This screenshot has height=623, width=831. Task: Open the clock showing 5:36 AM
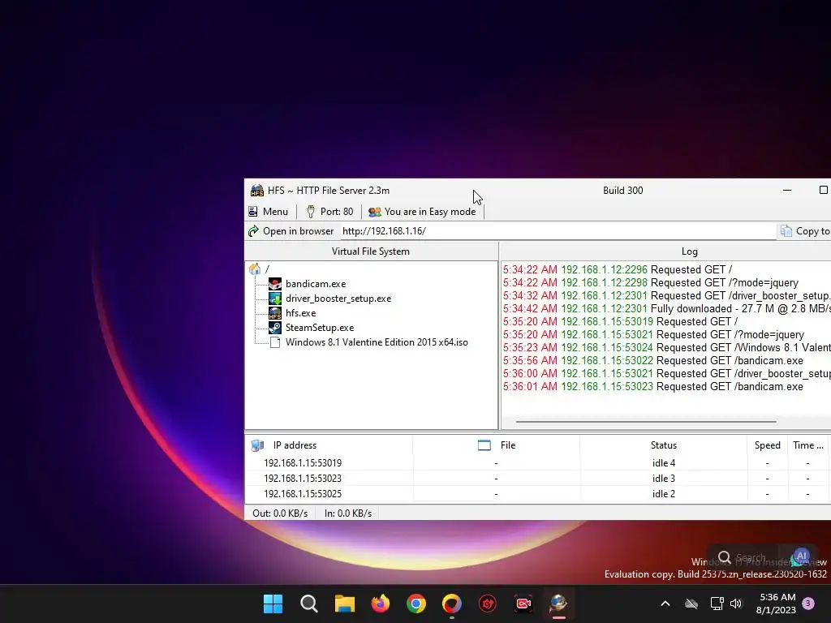tap(777, 604)
